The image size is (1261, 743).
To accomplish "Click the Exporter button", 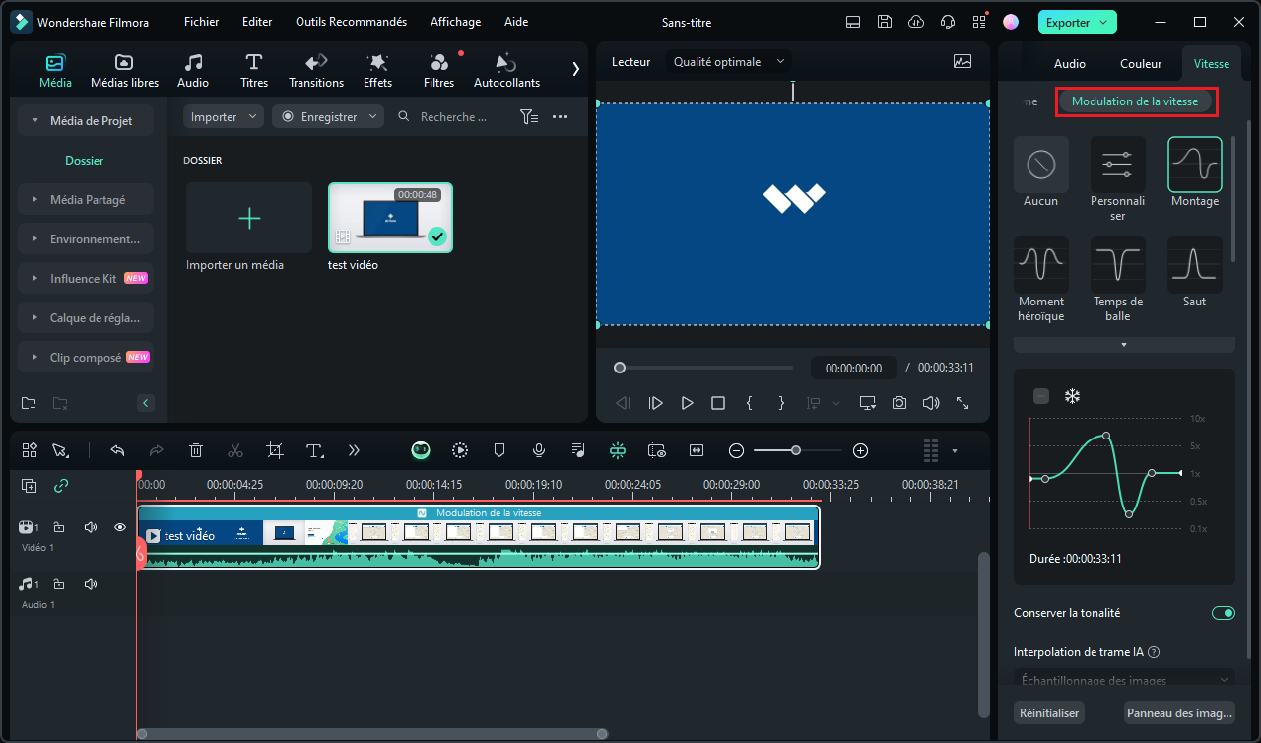I will tap(1078, 22).
